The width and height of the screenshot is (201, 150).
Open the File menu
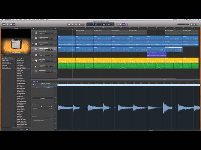coord(13,20)
